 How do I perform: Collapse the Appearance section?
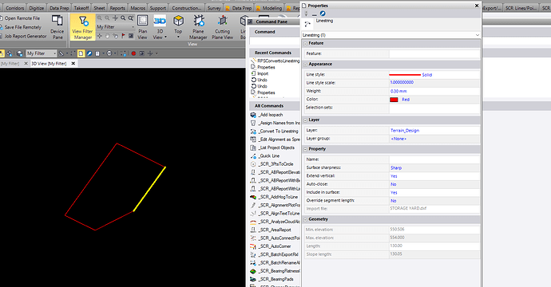(x=305, y=65)
